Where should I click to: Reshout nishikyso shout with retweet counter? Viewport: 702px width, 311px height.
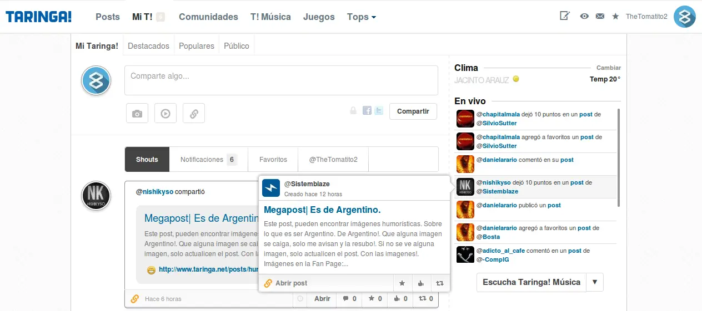tap(426, 299)
